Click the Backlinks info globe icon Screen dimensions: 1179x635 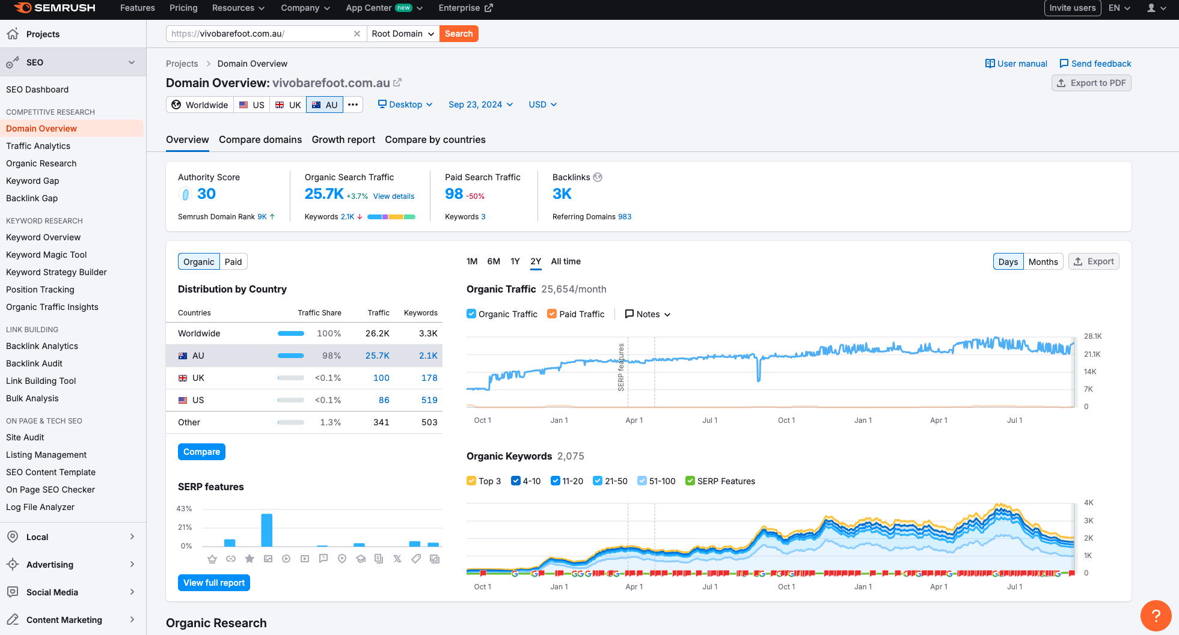598,177
